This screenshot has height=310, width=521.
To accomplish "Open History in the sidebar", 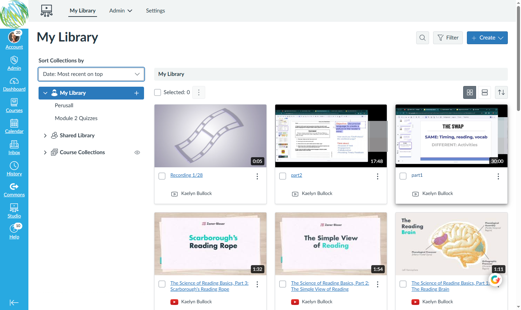I will [14, 169].
